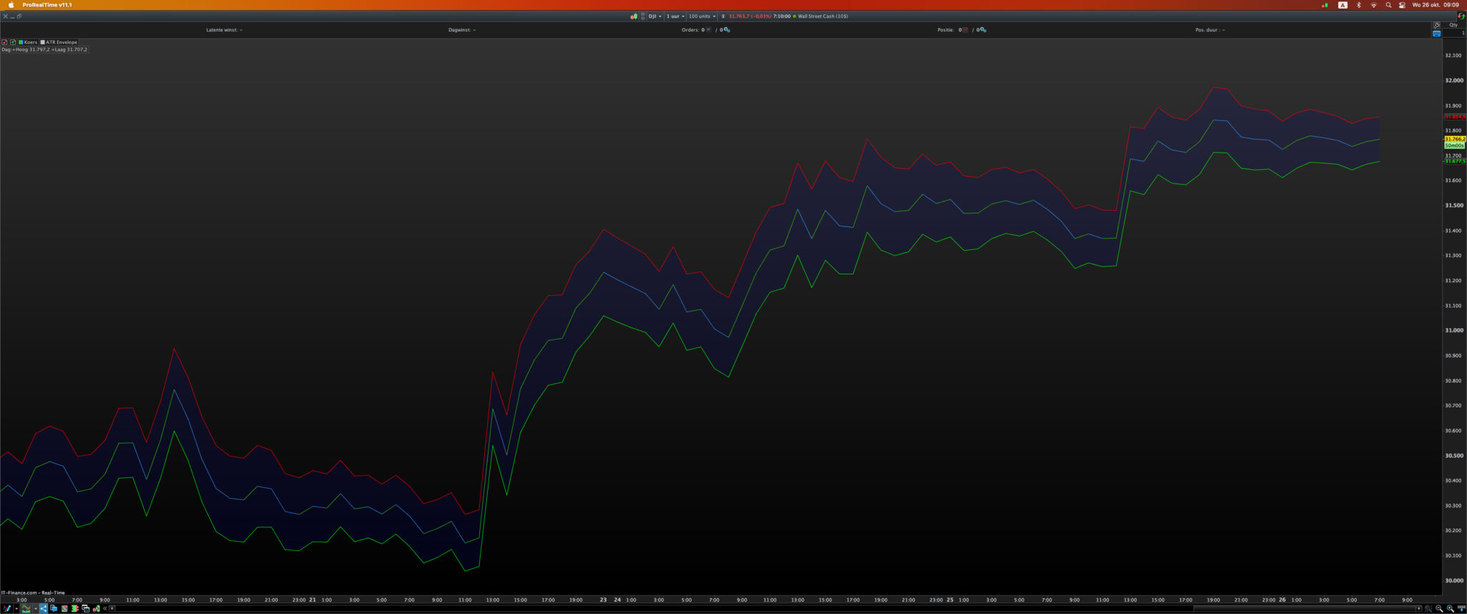
Task: Select the Koers legend label
Action: click(x=28, y=42)
